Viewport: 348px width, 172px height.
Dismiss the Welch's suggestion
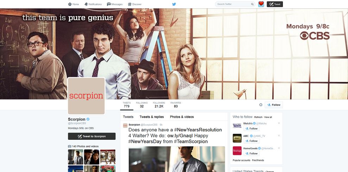tap(279, 123)
